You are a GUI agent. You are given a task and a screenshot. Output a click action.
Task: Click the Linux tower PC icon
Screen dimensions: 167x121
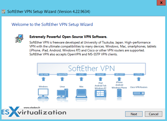coord(62,94)
